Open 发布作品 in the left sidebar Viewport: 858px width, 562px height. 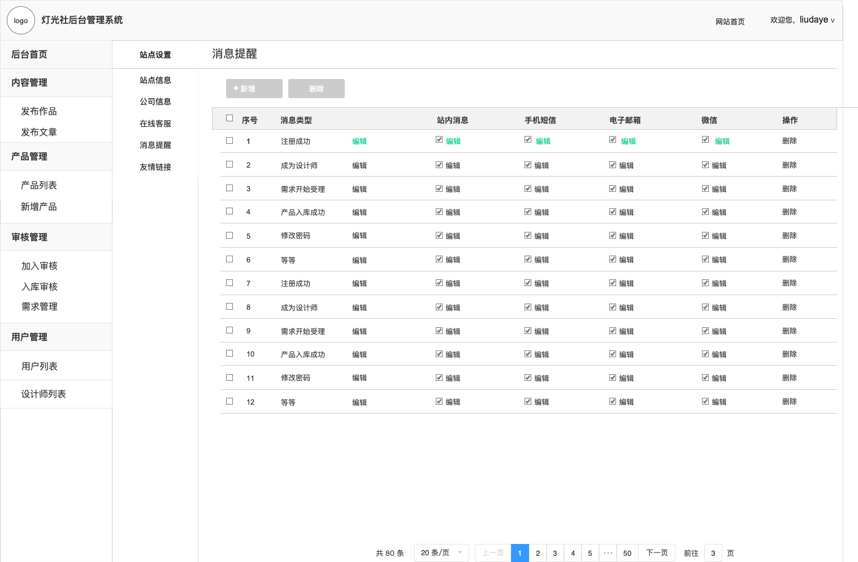pyautogui.click(x=39, y=111)
